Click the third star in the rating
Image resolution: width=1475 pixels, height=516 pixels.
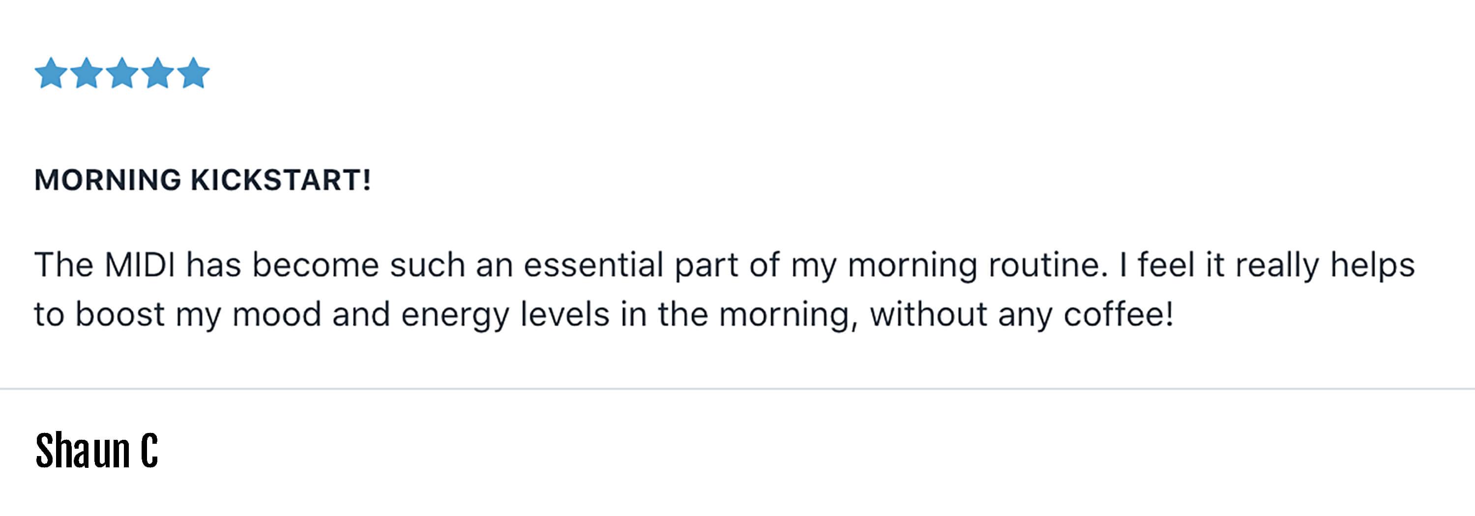click(x=122, y=73)
